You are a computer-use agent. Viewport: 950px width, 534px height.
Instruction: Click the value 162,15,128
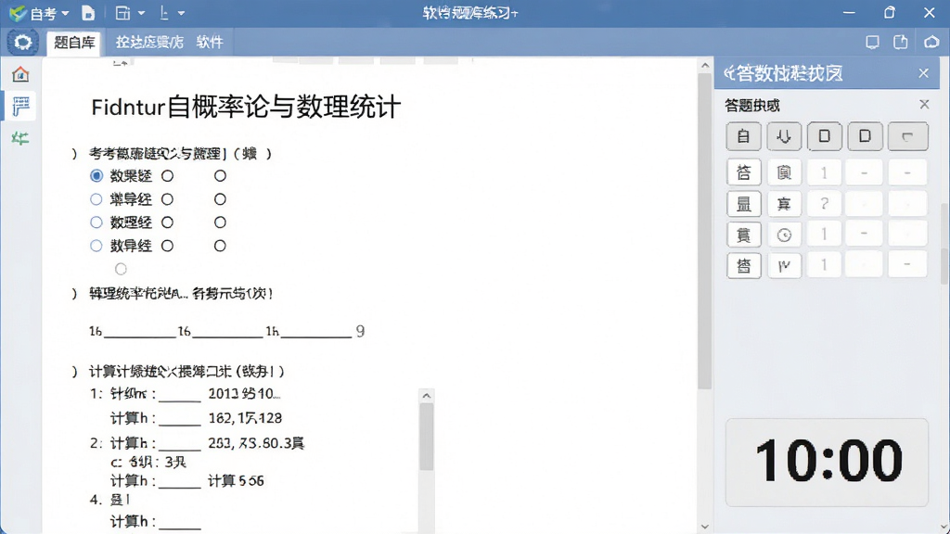(245, 418)
